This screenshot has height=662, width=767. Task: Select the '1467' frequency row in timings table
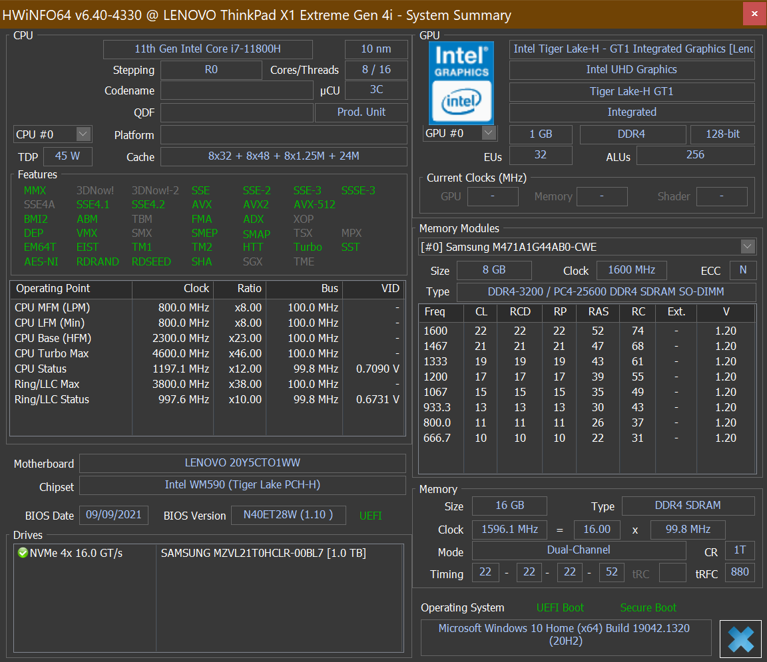[x=587, y=346]
